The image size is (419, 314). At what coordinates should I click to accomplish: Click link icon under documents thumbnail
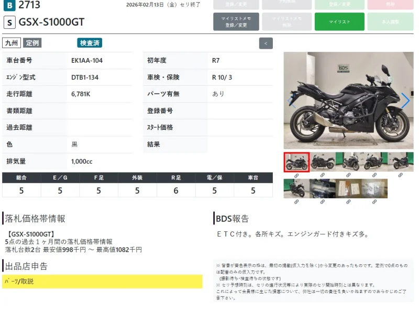tap(348, 202)
